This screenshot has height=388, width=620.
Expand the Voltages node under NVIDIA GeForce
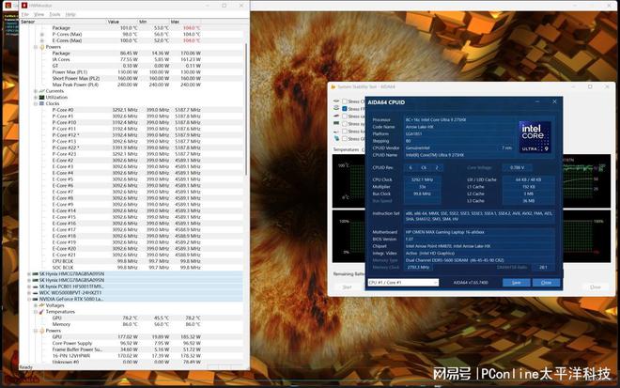(36, 305)
